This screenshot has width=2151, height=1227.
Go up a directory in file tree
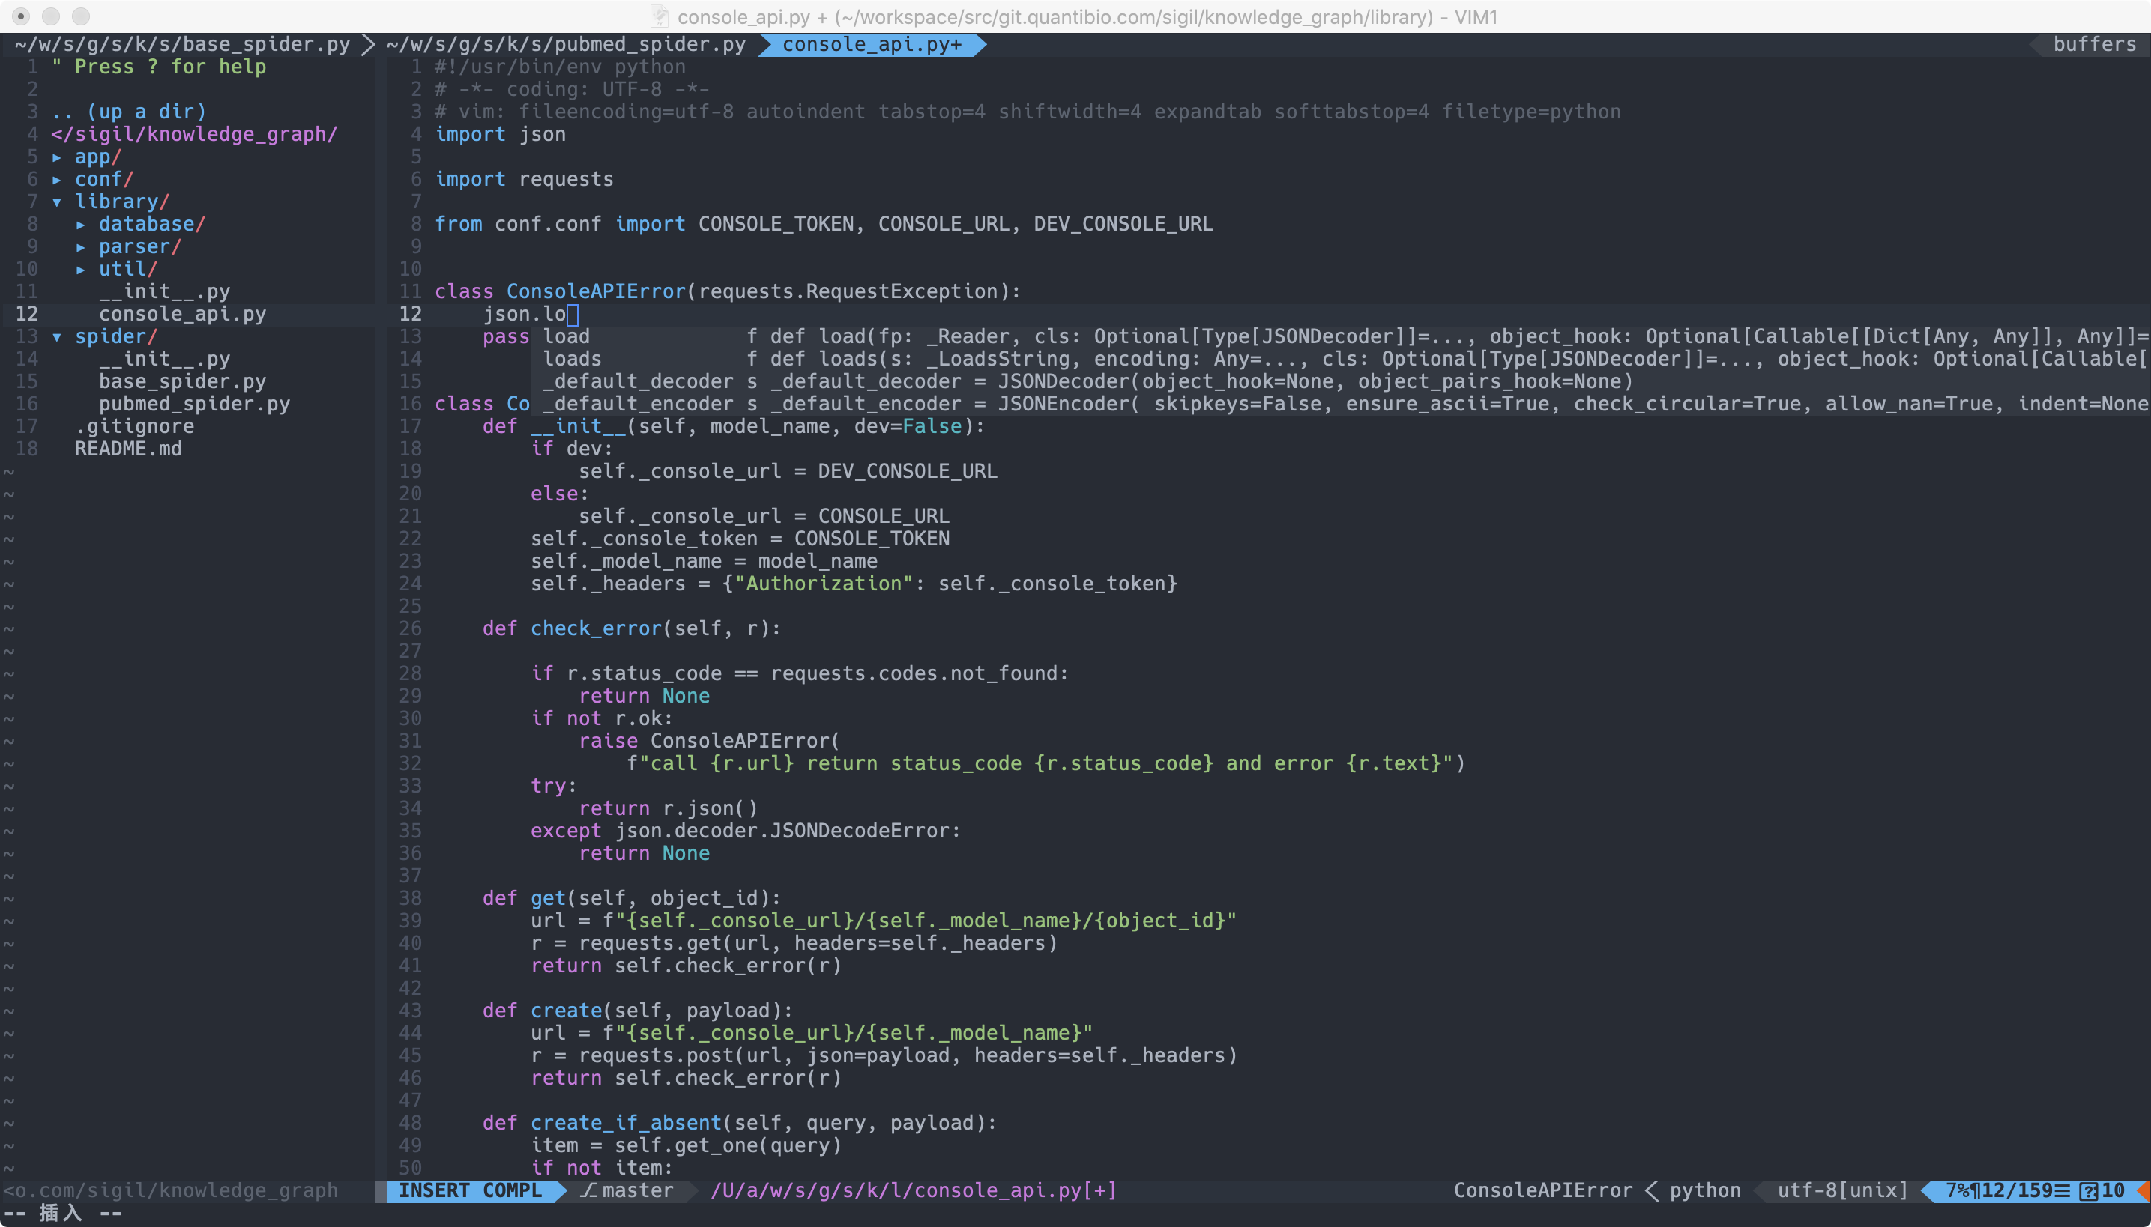[x=128, y=112]
